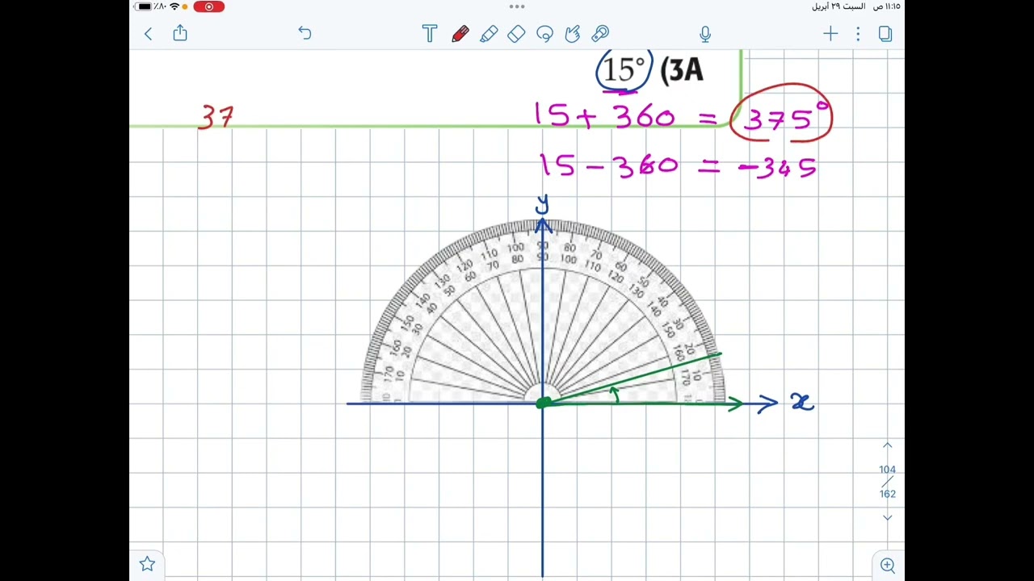The image size is (1034, 581).
Task: Select the tape/laser pointer tool
Action: point(600,33)
